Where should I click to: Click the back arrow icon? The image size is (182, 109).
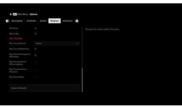click(x=11, y=14)
